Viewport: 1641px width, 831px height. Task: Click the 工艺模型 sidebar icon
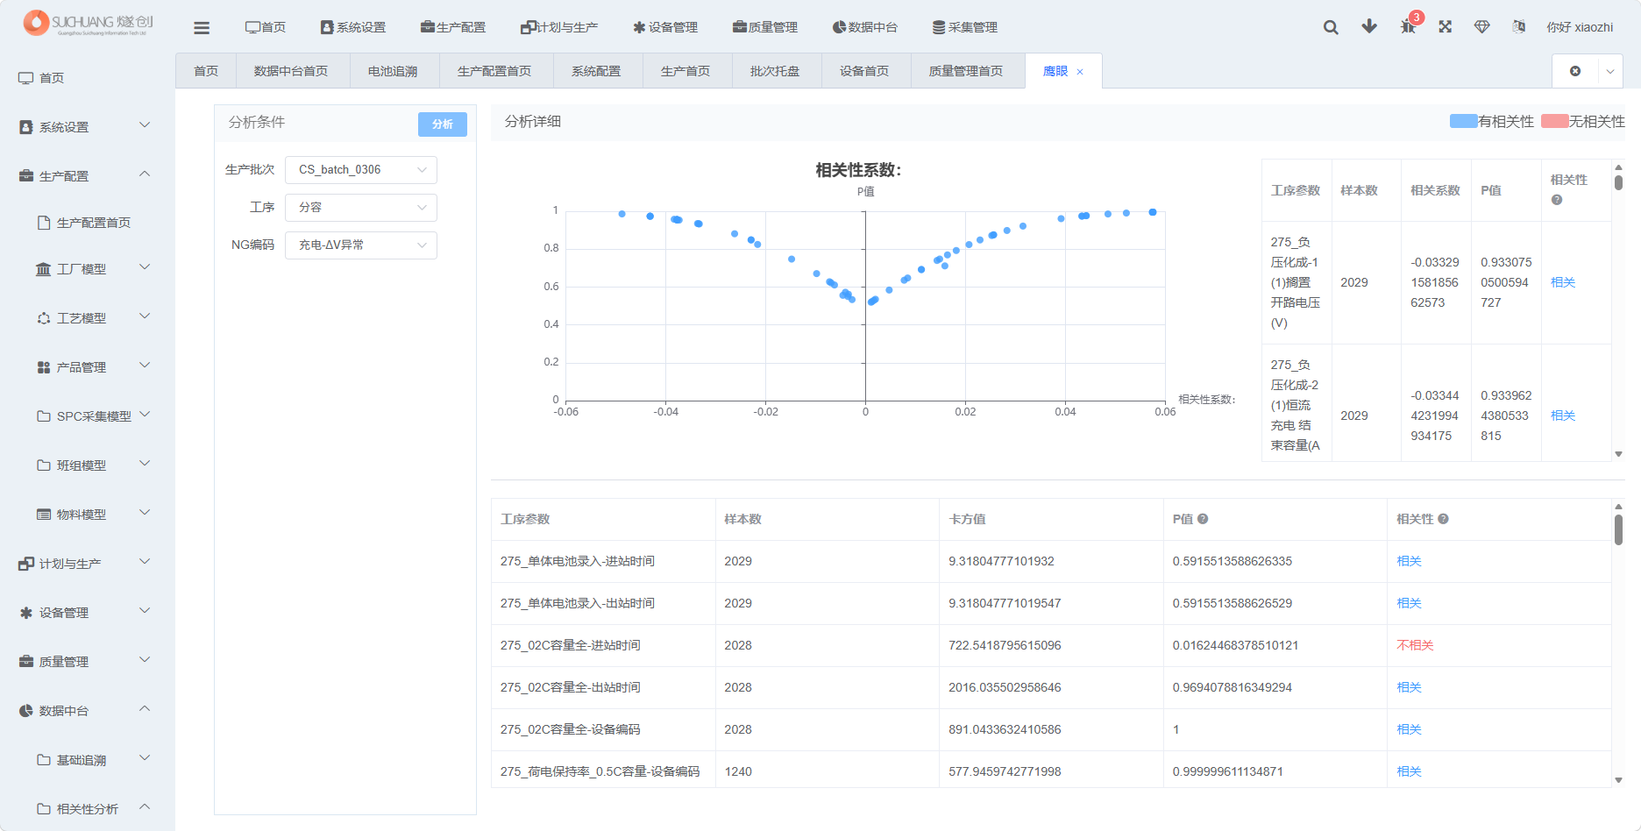pyautogui.click(x=44, y=318)
